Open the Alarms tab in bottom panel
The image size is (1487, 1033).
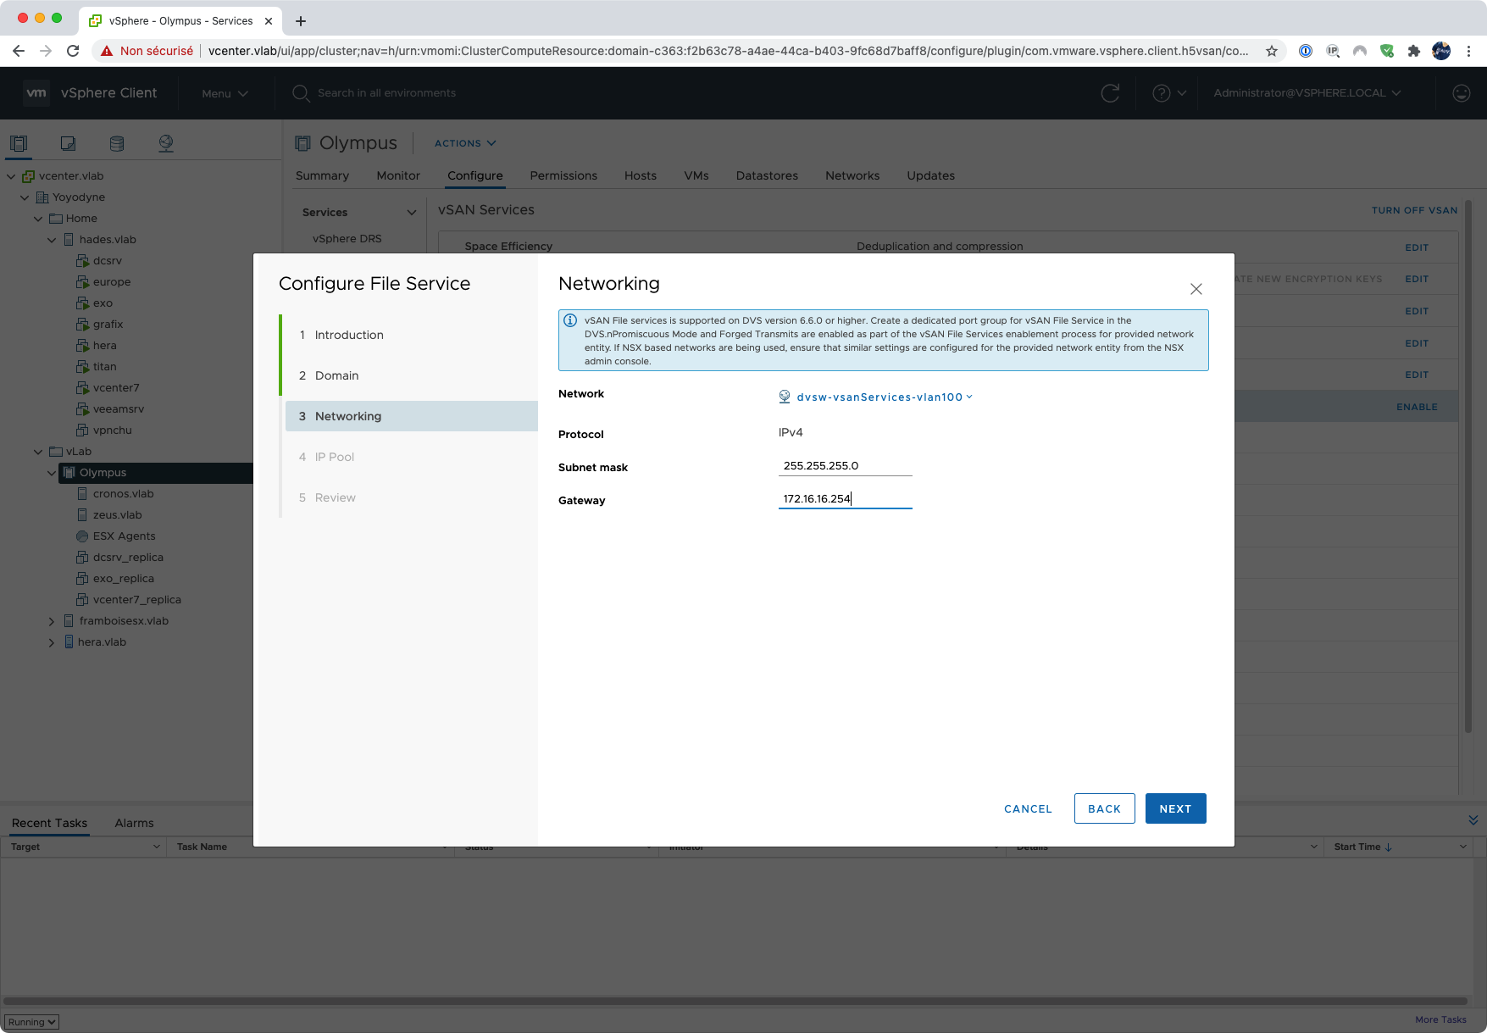(134, 823)
